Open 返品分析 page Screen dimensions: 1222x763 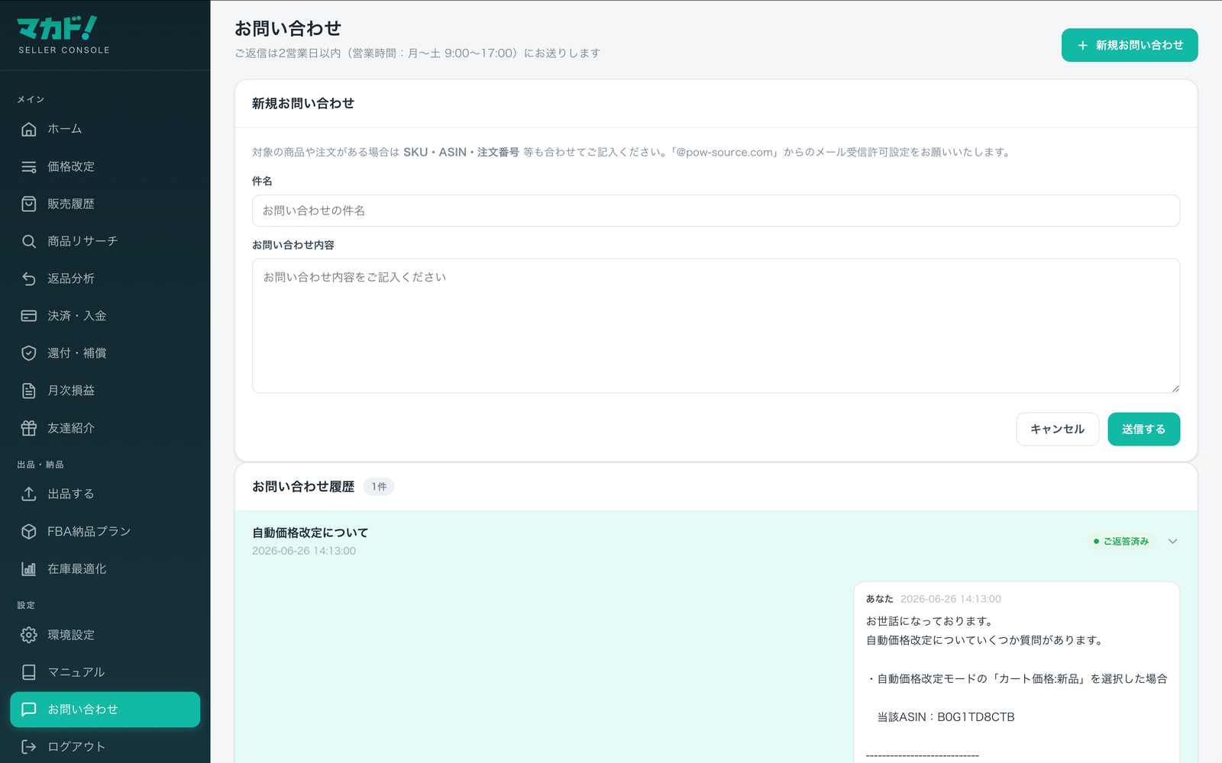pyautogui.click(x=105, y=278)
